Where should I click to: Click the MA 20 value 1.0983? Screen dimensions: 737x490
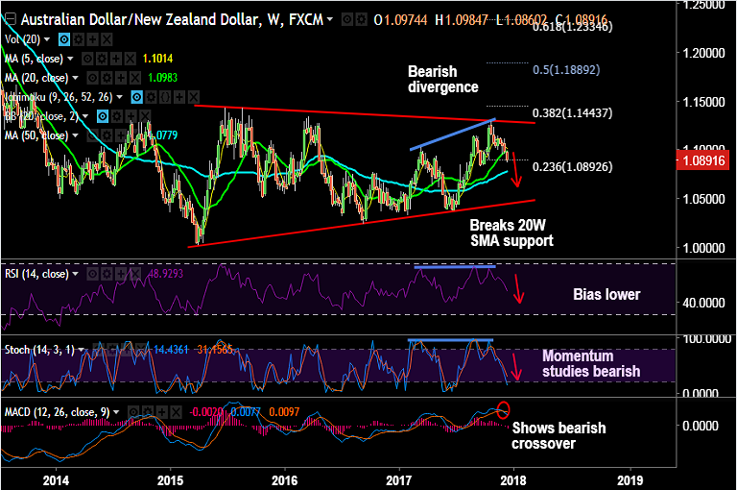(162, 78)
